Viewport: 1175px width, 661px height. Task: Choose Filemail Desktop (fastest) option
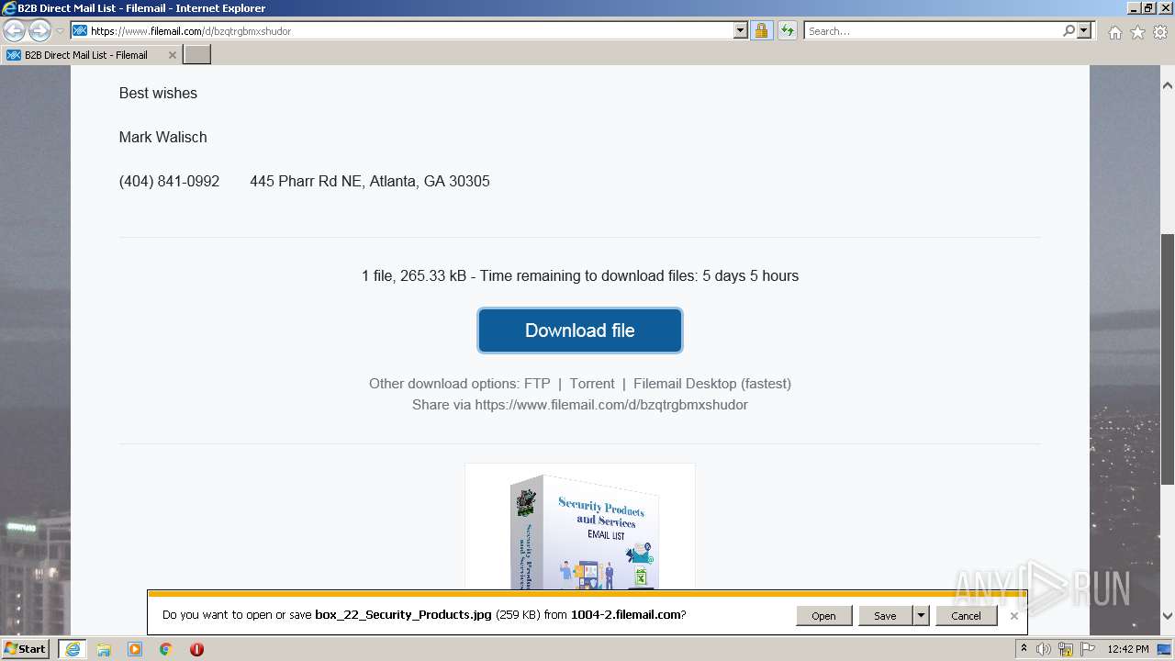pyautogui.click(x=712, y=384)
